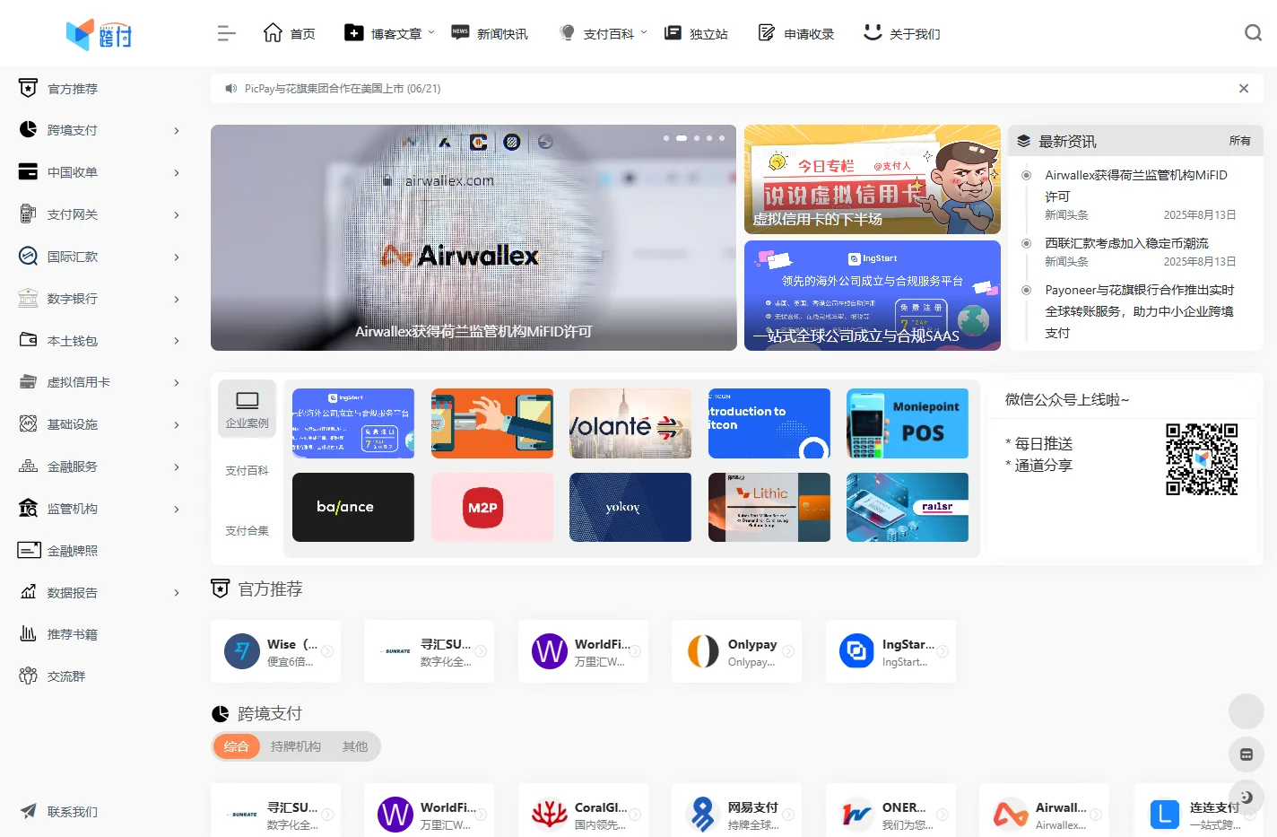Open the Wise recommended card
This screenshot has height=837, width=1277.
[x=275, y=651]
